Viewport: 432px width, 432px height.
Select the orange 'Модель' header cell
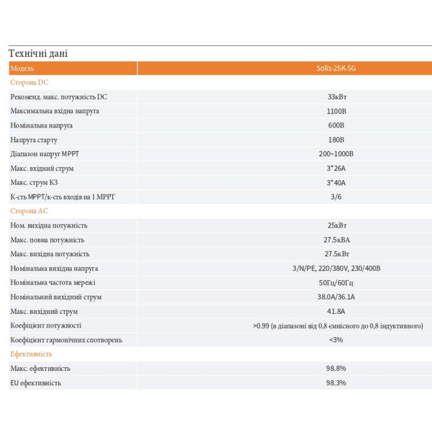coord(73,68)
